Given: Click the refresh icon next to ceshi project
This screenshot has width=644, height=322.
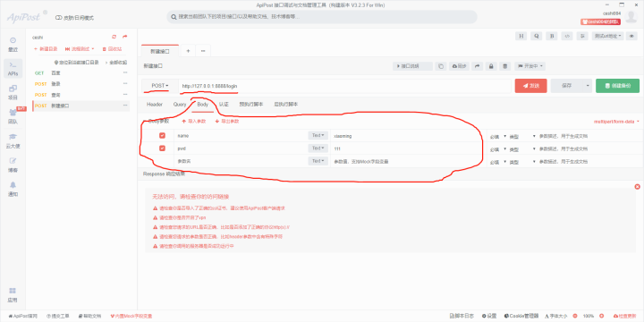Looking at the screenshot, I should pyautogui.click(x=114, y=37).
